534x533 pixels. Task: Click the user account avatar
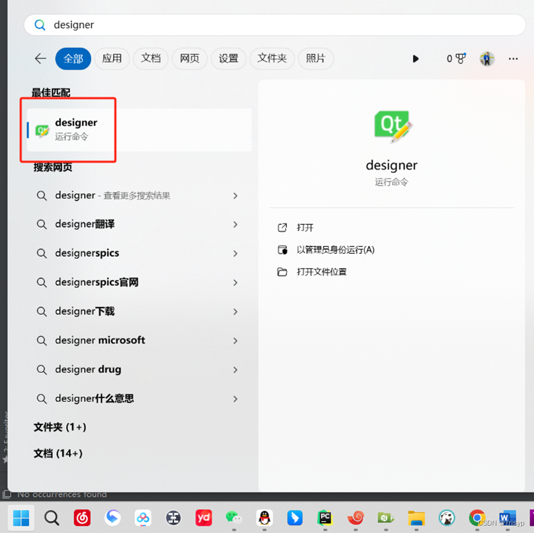(487, 59)
